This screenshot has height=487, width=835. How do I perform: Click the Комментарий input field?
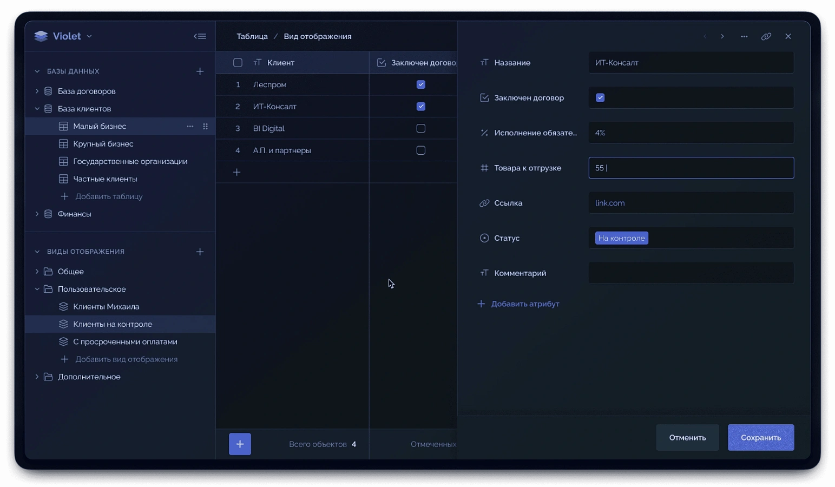[x=691, y=273]
